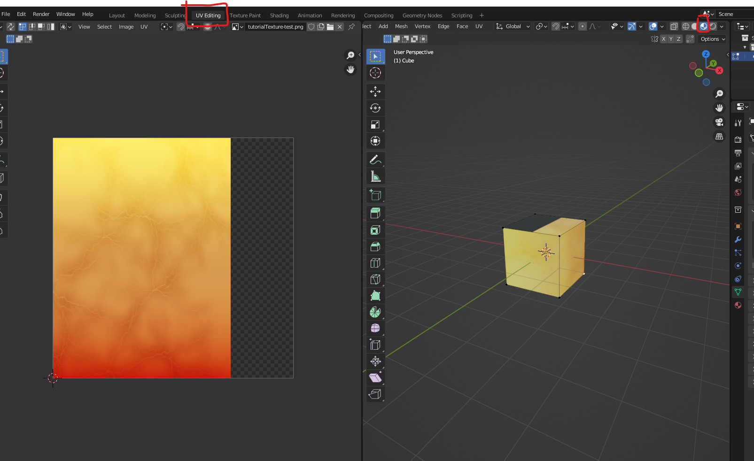Open Modifier Properties with the wrench icon
The width and height of the screenshot is (754, 461).
click(x=738, y=239)
